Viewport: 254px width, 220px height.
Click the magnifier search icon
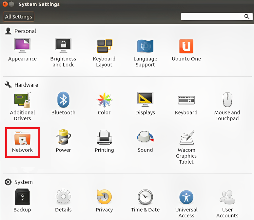[x=247, y=16]
